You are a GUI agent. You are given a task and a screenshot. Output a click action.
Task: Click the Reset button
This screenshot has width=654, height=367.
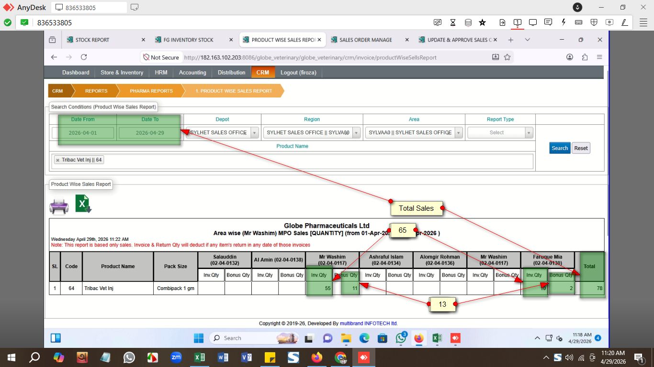tap(581, 148)
